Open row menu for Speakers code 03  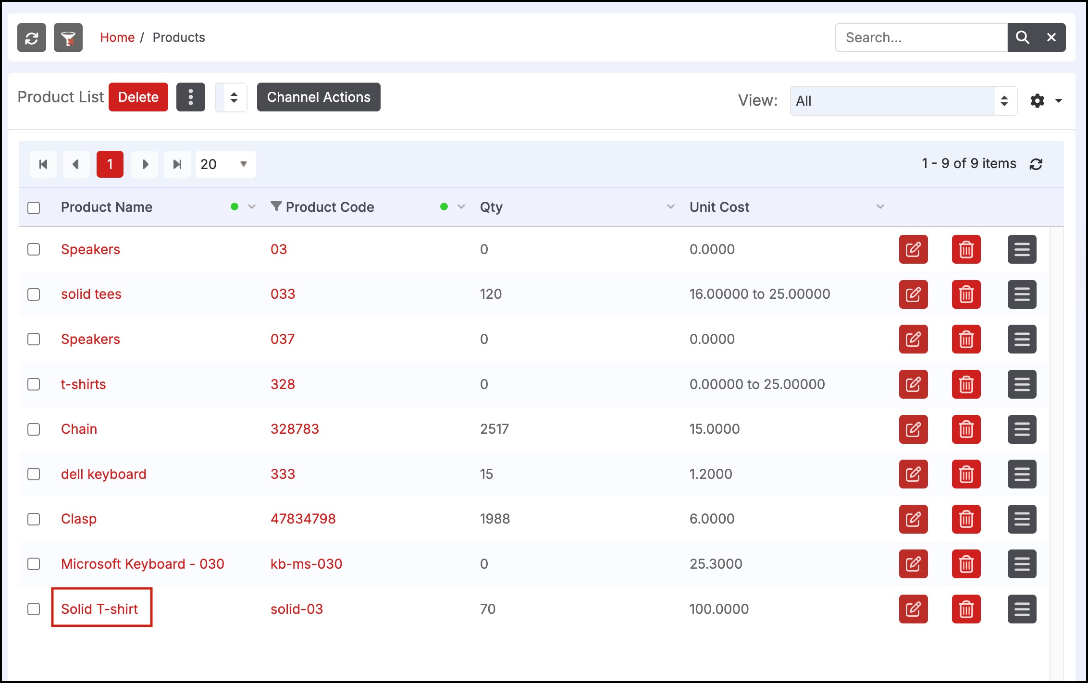click(1022, 249)
